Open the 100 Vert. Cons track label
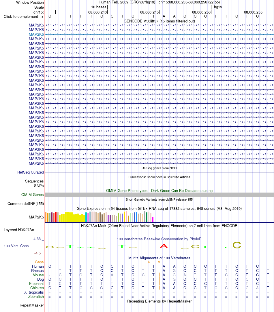 pyautogui.click(x=16, y=246)
